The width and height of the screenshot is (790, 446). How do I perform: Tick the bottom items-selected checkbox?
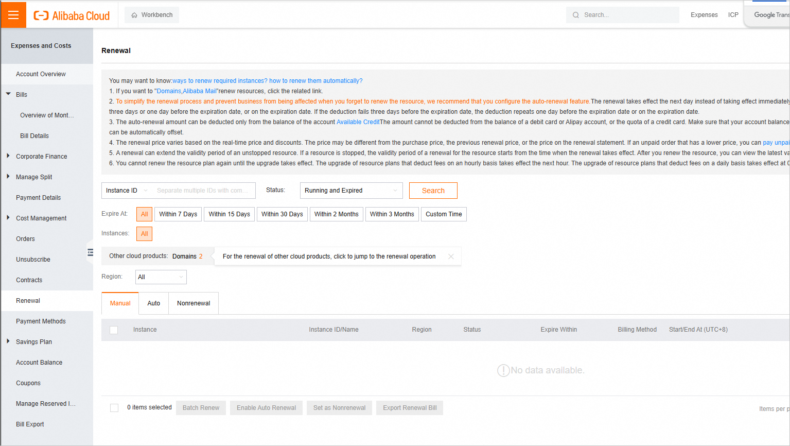114,408
